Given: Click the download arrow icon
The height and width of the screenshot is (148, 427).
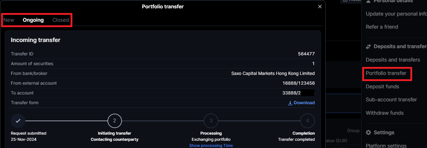Looking at the screenshot, I should click(x=290, y=103).
